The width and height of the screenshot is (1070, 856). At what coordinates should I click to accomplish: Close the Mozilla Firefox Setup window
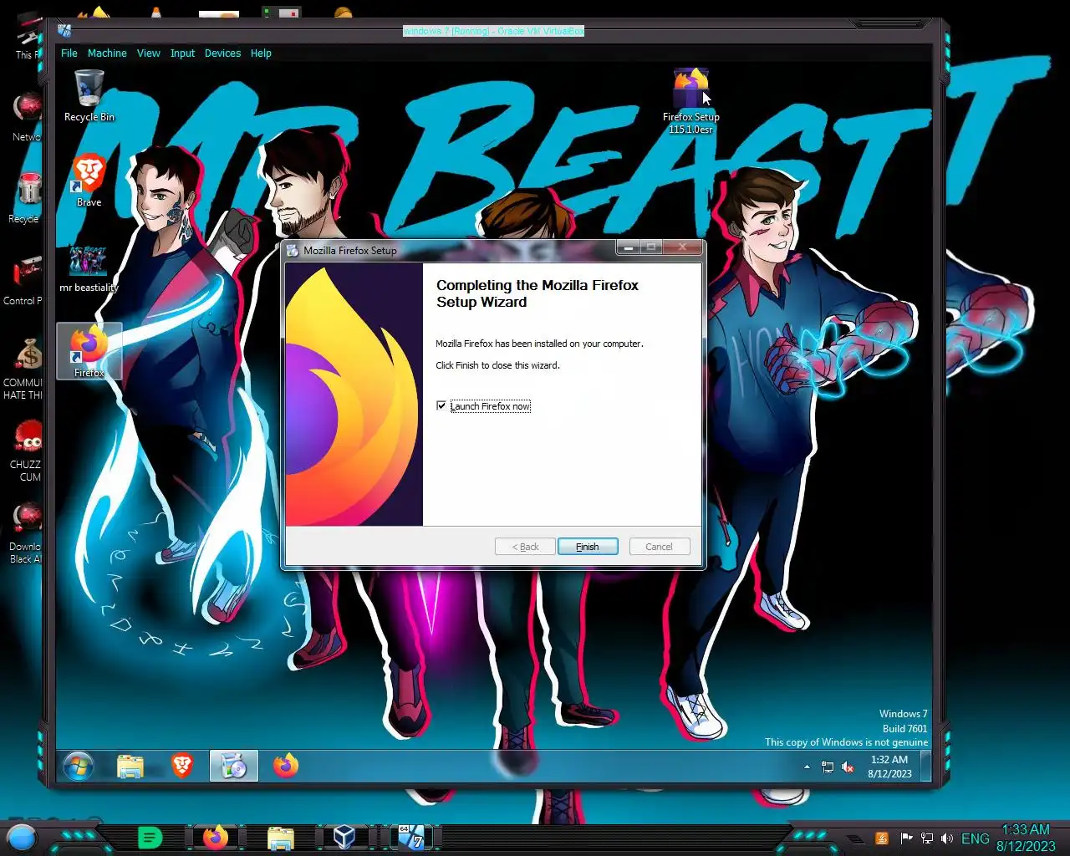coord(683,247)
